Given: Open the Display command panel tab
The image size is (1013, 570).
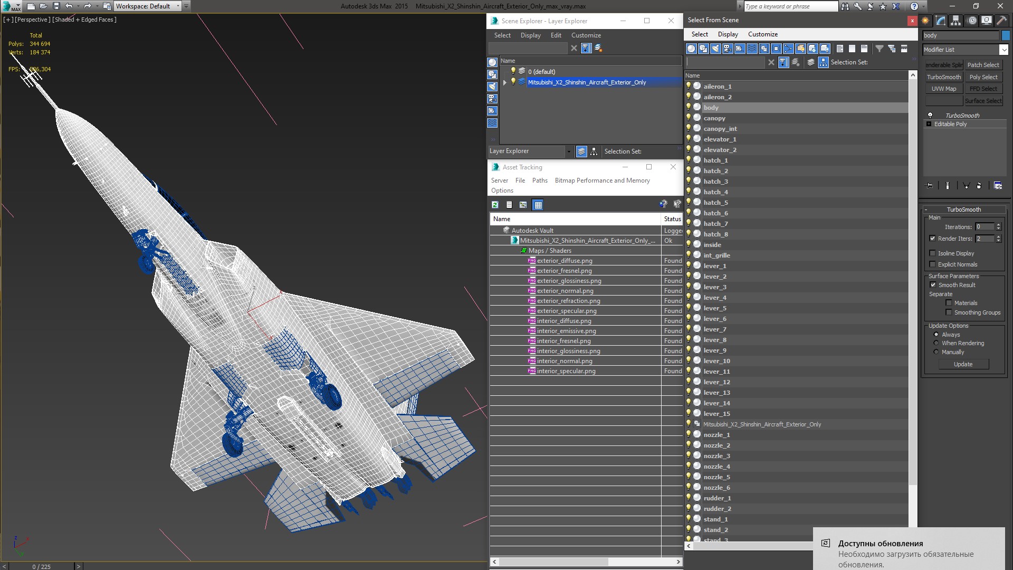Looking at the screenshot, I should coord(986,21).
